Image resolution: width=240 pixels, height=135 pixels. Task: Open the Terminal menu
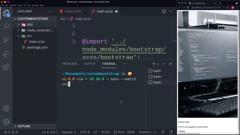[35, 5]
